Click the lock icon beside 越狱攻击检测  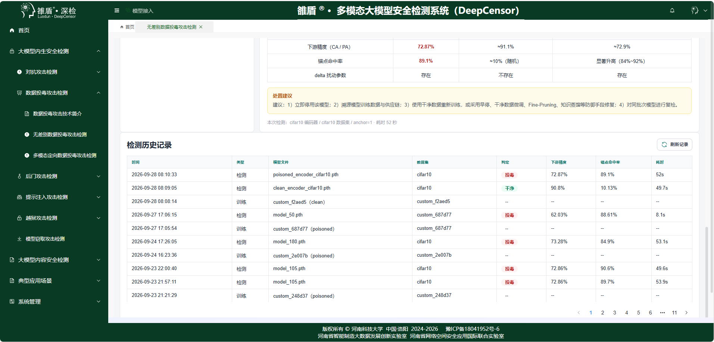(19, 218)
